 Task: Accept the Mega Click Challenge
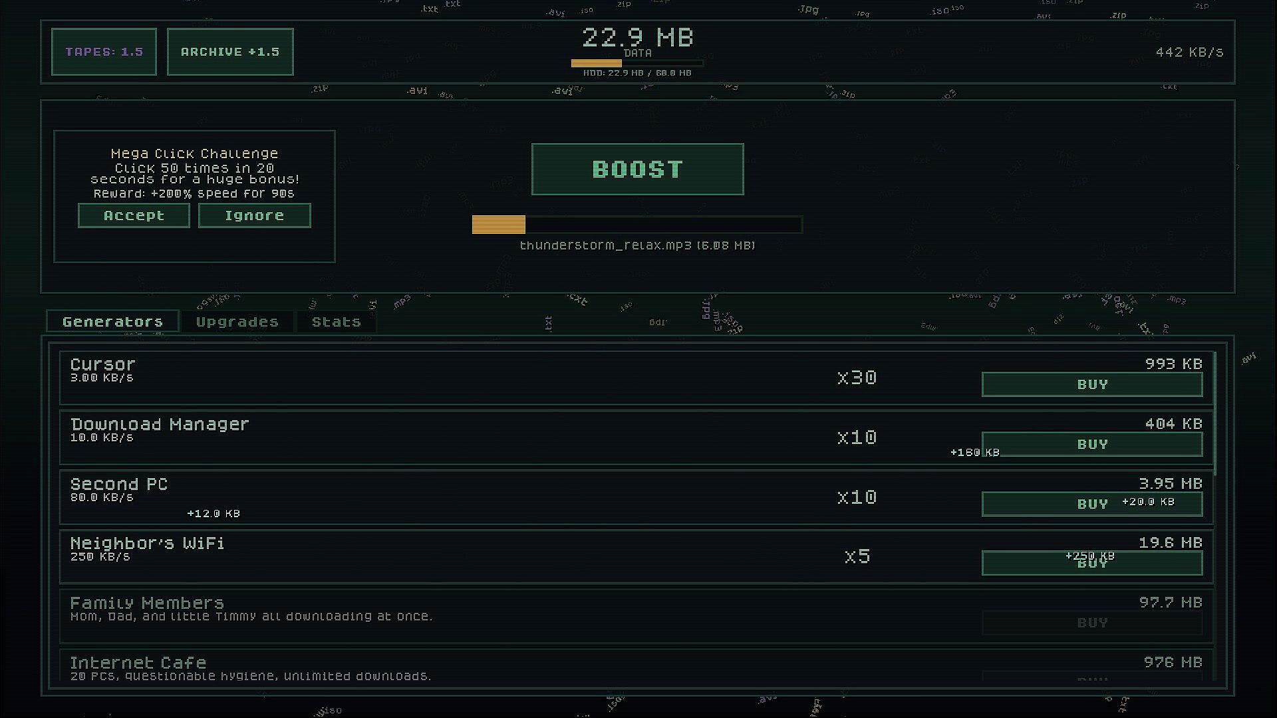(134, 215)
